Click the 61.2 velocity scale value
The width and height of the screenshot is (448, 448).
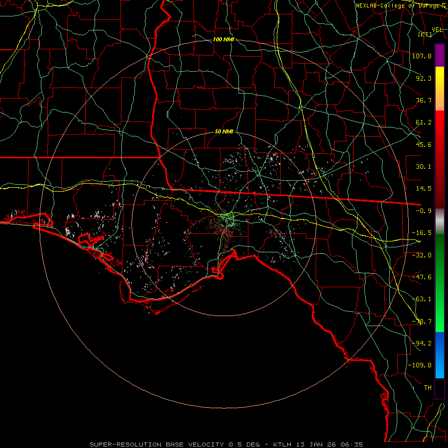coord(424,122)
